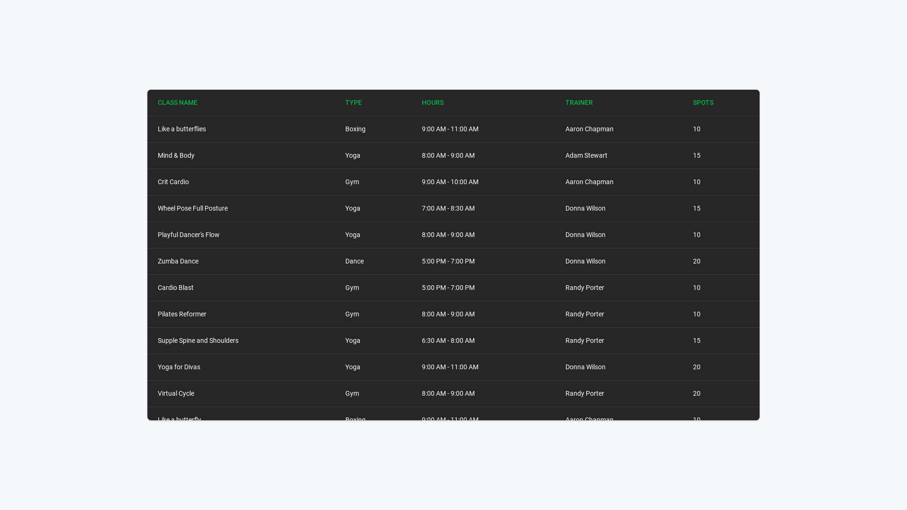Click trainer Randy Porter on Virtual Cycle row
The height and width of the screenshot is (510, 907).
(x=584, y=393)
